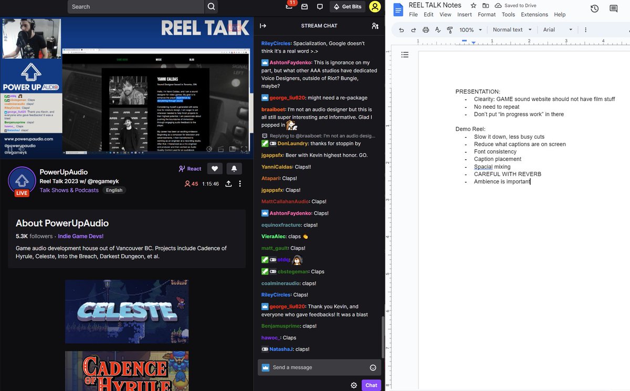The image size is (630, 391).
Task: Open the Docs Help menu
Action: [560, 15]
